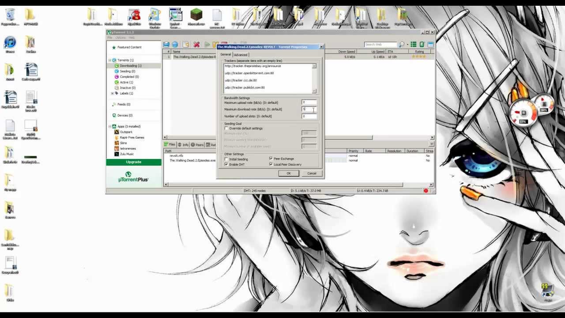Expand the Labels (1) tree node
Image resolution: width=565 pixels, height=318 pixels.
(x=112, y=93)
